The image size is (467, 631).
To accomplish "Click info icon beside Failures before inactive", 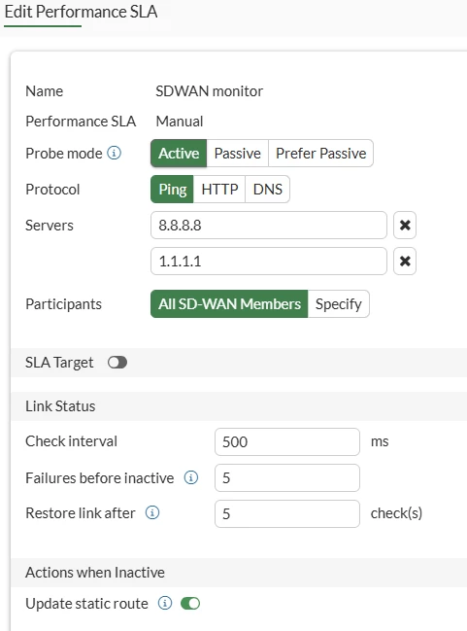I will pos(191,477).
